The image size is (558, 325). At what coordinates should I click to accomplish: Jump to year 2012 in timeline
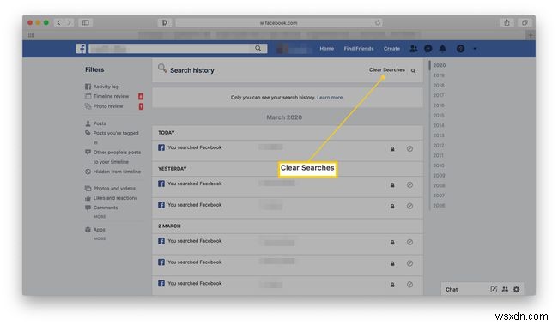point(439,146)
